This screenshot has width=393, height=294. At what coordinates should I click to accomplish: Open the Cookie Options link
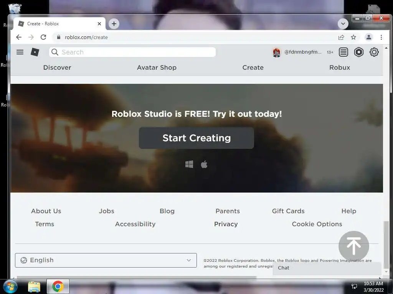pos(317,224)
